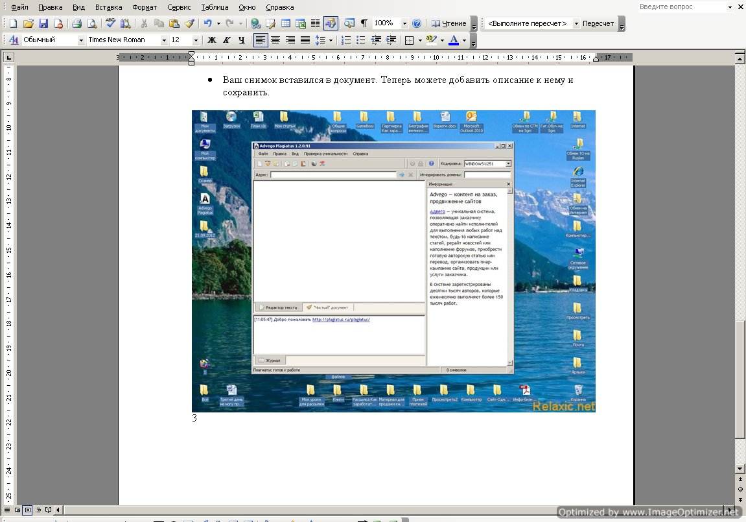Click the Введите вопрос help box
Viewport: 746px width, 522px height.
(681, 6)
